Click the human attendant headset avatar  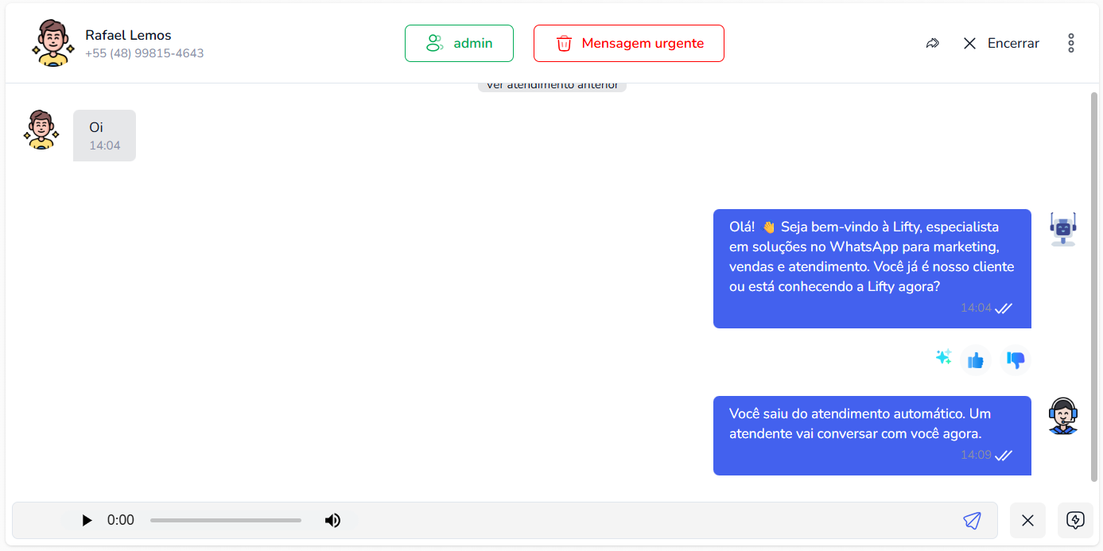click(1062, 416)
